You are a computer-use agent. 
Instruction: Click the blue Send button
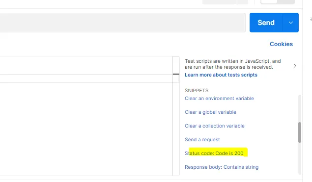266,23
